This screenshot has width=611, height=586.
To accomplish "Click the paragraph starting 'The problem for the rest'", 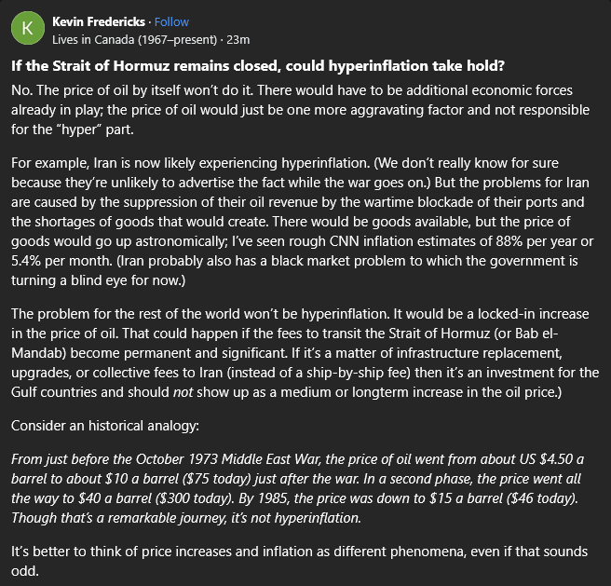I will [x=305, y=353].
